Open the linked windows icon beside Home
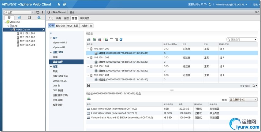This screenshot has height=132, width=261. pyautogui.click(x=65, y=5)
